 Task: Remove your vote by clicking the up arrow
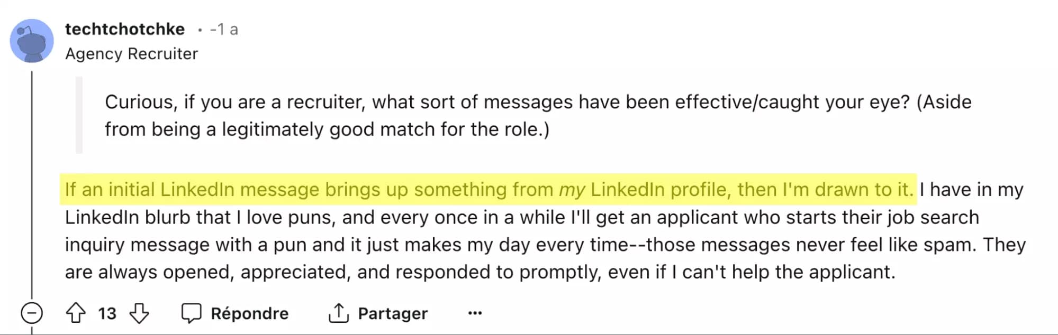point(76,313)
